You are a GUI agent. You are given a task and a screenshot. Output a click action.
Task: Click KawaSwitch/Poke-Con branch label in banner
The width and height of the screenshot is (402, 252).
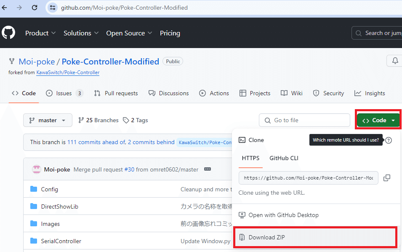coord(205,142)
